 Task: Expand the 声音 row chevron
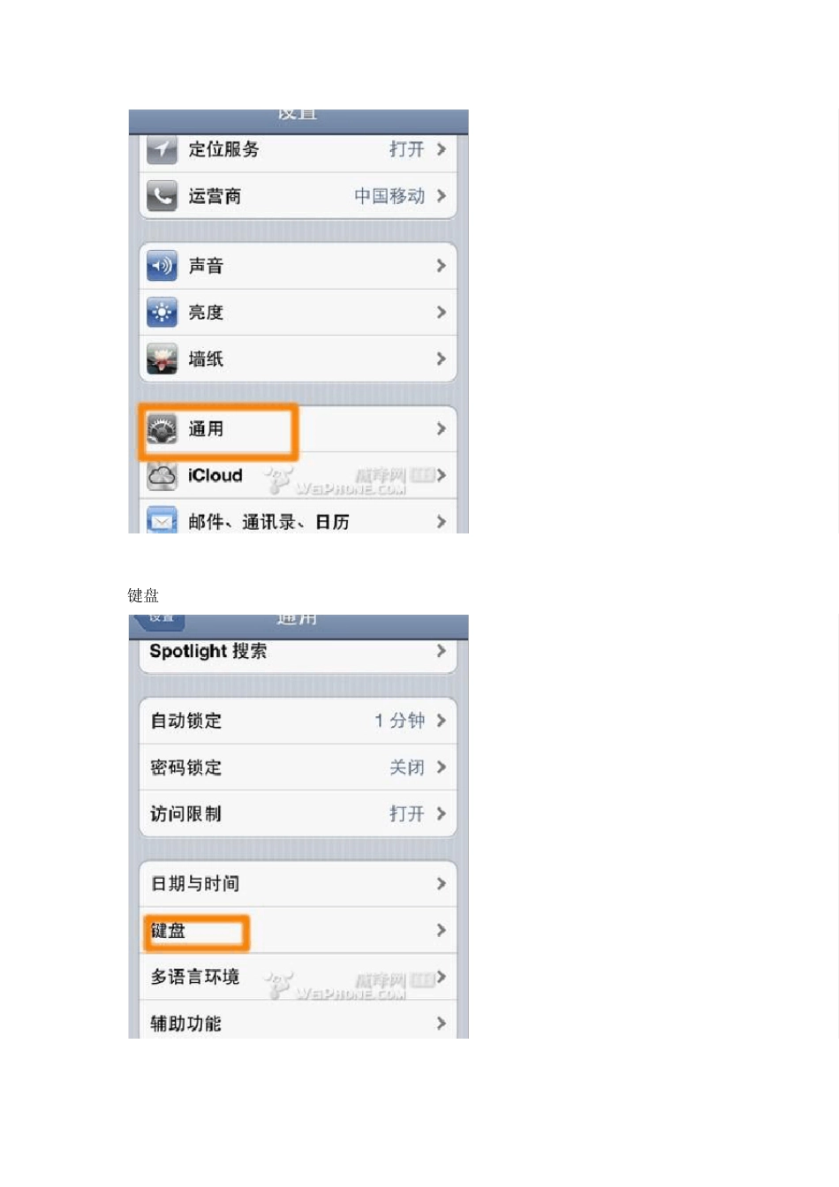point(441,265)
